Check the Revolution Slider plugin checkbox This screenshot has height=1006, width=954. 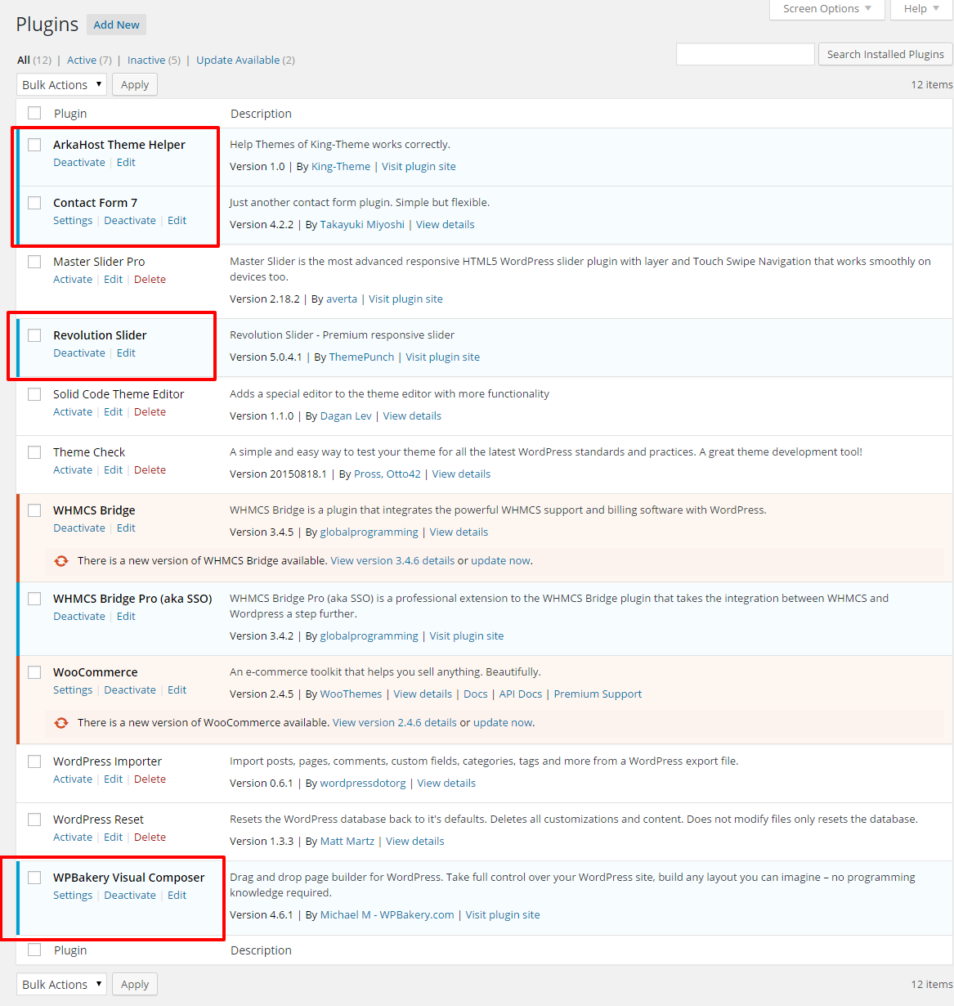pos(34,335)
